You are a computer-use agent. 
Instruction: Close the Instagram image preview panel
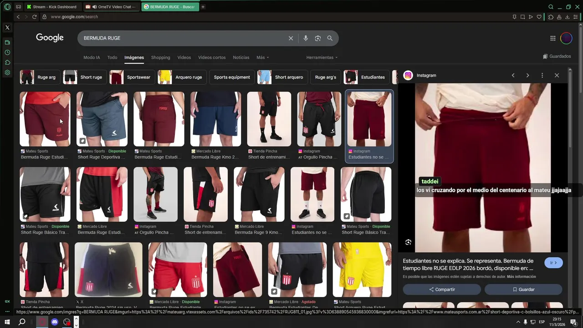[557, 76]
